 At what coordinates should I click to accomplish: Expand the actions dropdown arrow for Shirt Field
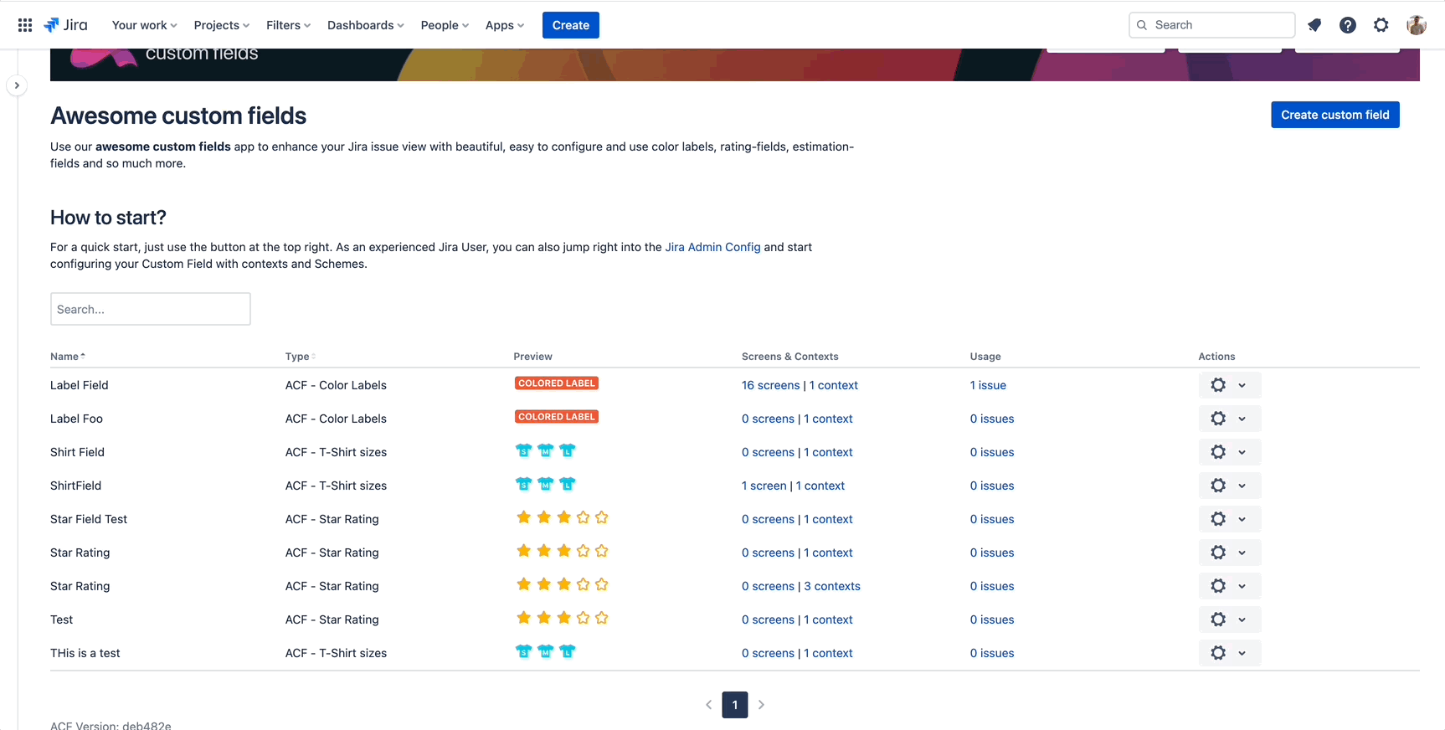click(x=1242, y=452)
